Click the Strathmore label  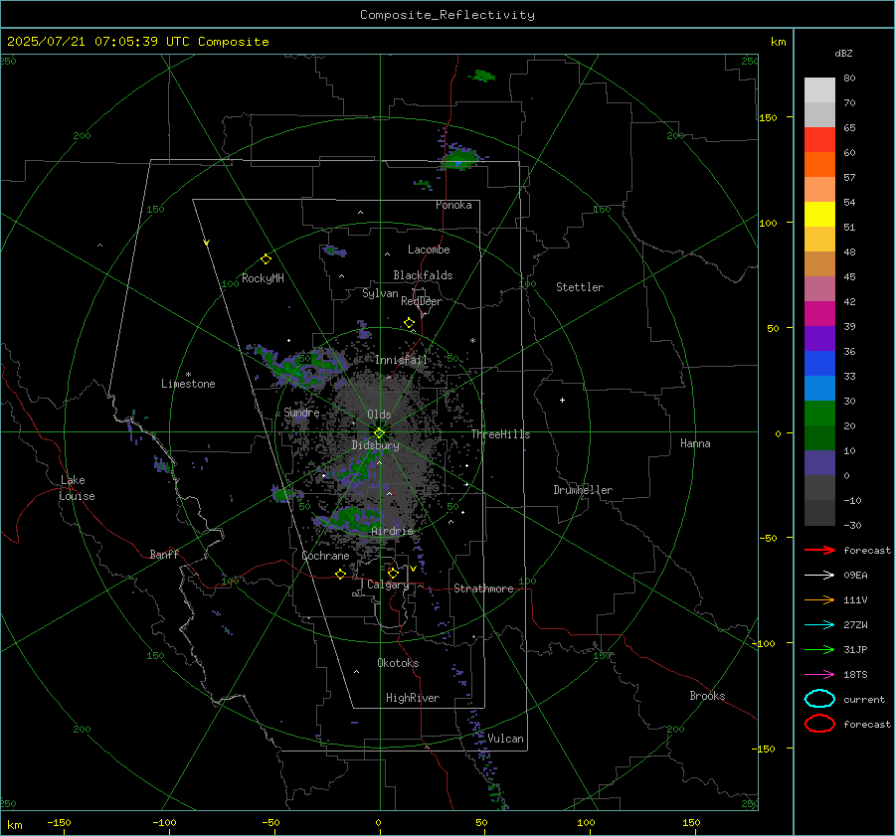pyautogui.click(x=483, y=588)
